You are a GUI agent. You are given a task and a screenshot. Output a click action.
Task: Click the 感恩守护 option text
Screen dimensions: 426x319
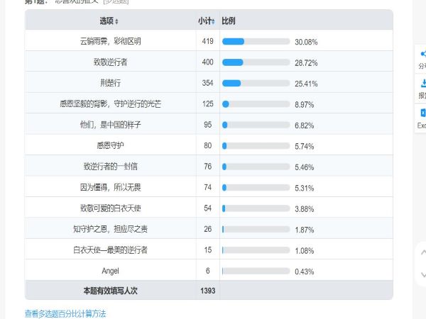(x=110, y=145)
